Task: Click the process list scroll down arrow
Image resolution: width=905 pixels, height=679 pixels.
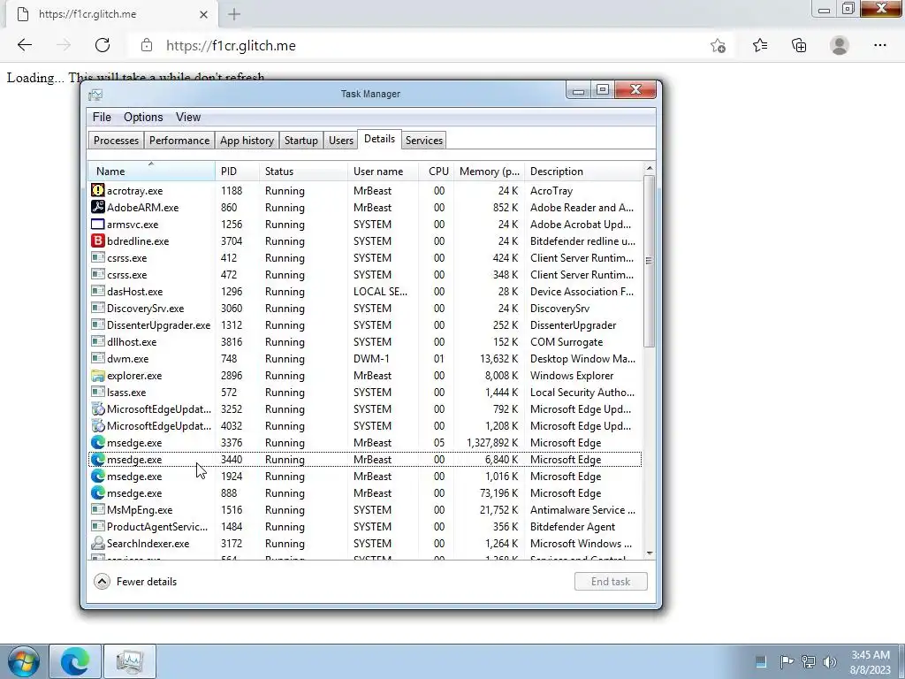Action: pos(650,553)
